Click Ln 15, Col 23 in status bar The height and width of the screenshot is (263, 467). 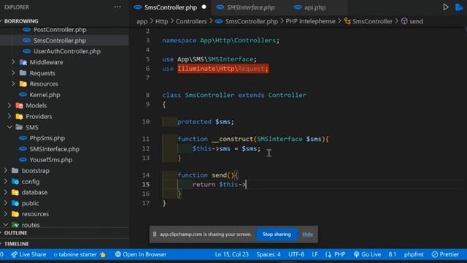coord(232,254)
